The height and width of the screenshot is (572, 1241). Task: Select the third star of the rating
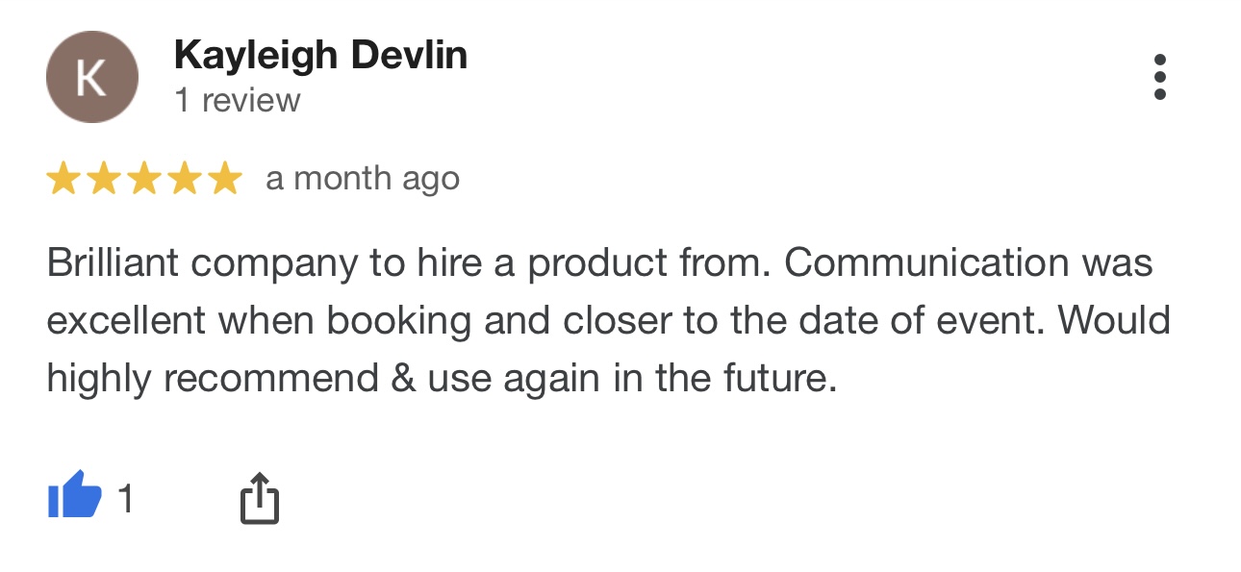coord(144,179)
